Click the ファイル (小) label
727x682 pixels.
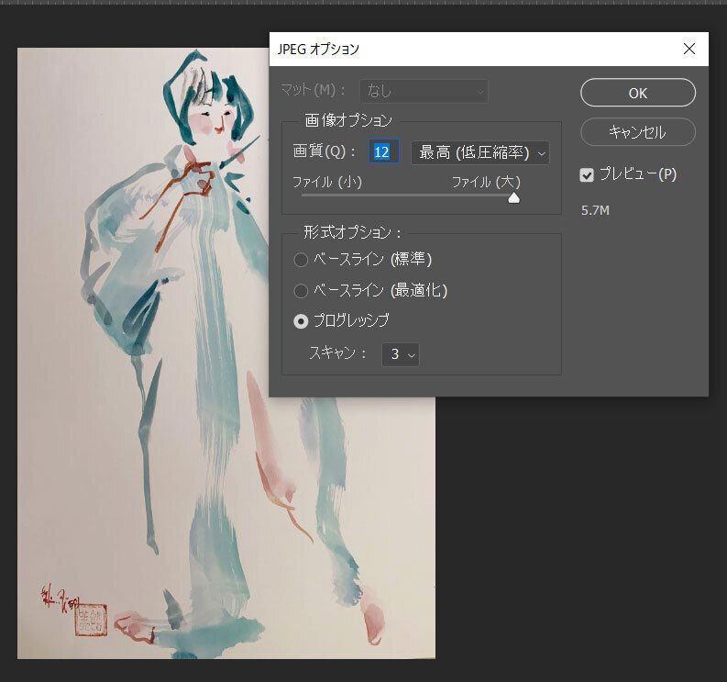click(327, 182)
